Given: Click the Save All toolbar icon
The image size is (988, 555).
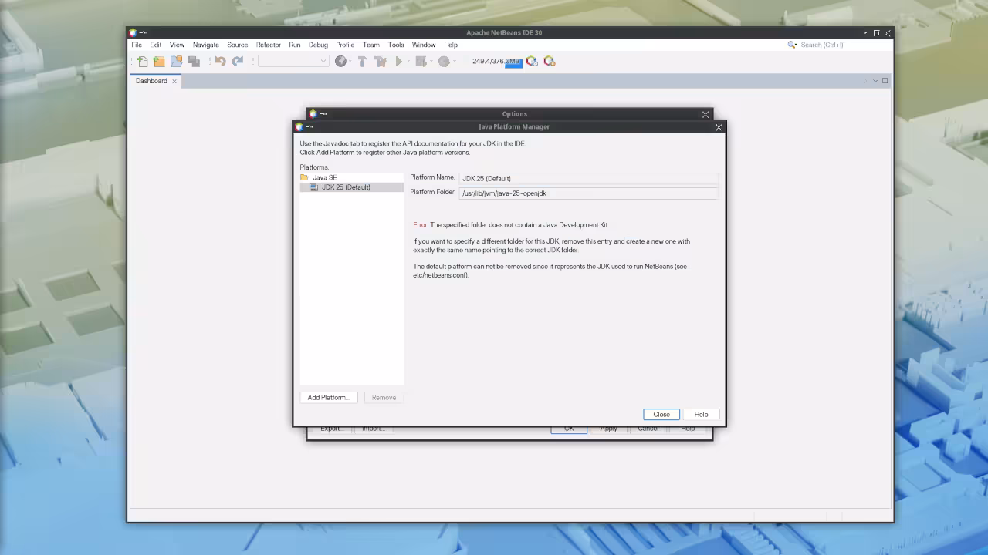Looking at the screenshot, I should tap(195, 62).
